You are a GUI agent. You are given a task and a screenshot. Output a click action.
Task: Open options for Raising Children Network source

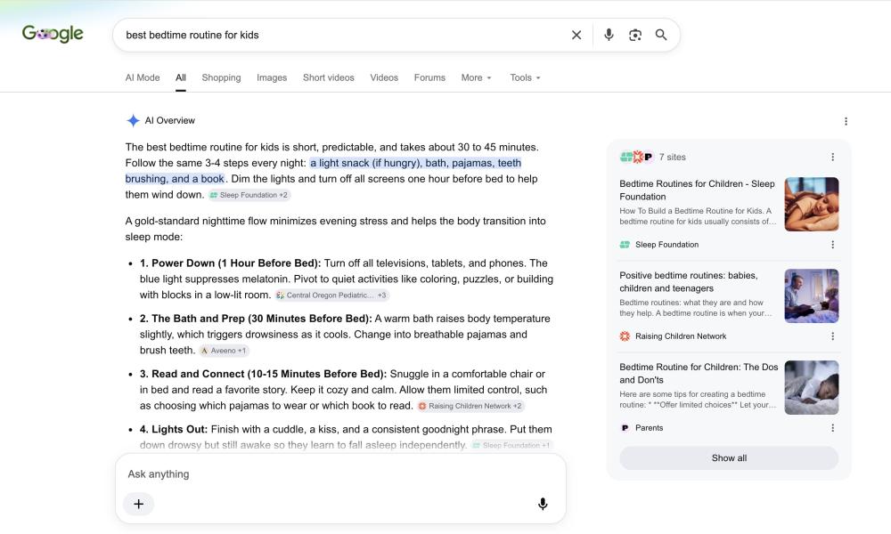click(832, 336)
